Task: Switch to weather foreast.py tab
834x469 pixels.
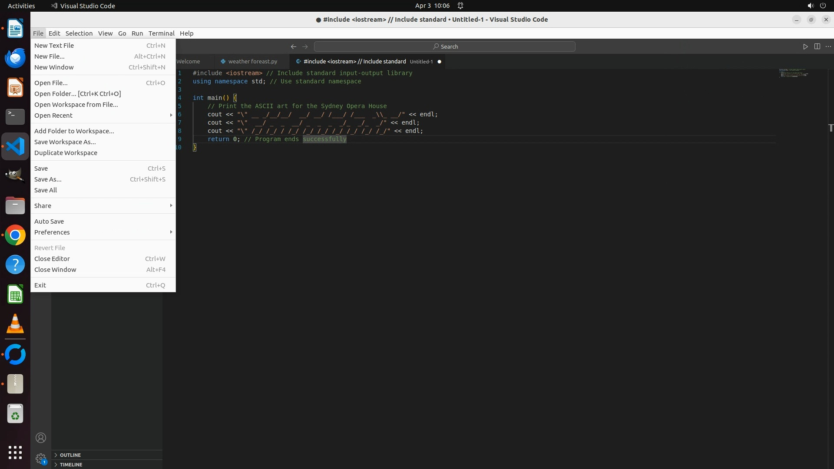Action: 252,62
